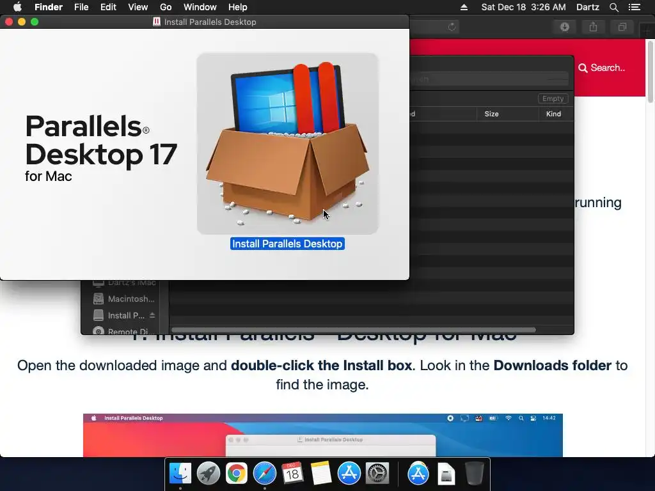Open the Edit menu
Viewport: 655px width, 491px height.
(x=108, y=7)
